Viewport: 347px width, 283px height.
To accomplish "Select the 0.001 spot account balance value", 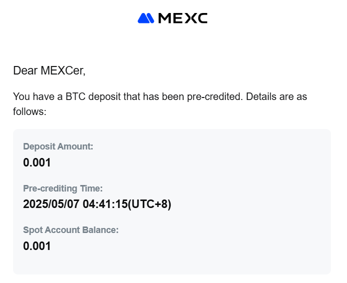I will point(37,246).
